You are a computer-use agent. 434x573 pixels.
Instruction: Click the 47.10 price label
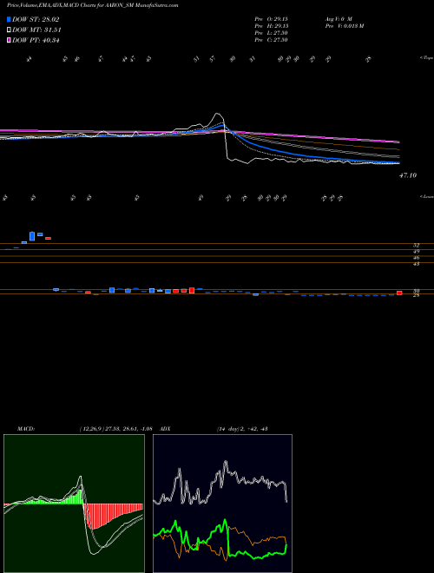(408, 175)
